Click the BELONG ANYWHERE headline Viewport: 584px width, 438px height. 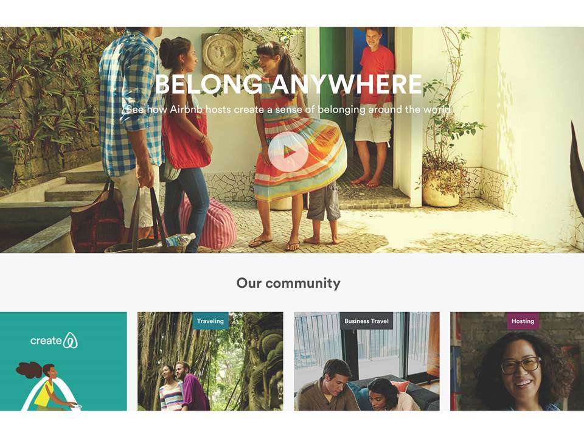coord(288,84)
